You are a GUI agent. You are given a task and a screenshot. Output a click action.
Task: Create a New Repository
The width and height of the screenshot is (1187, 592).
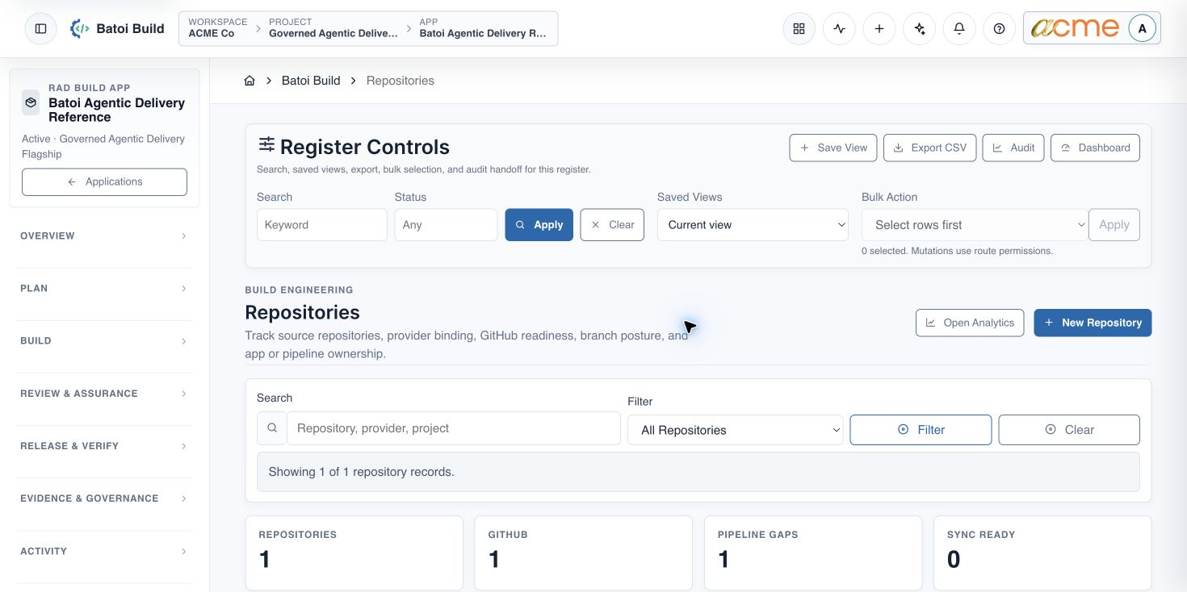[x=1093, y=323]
